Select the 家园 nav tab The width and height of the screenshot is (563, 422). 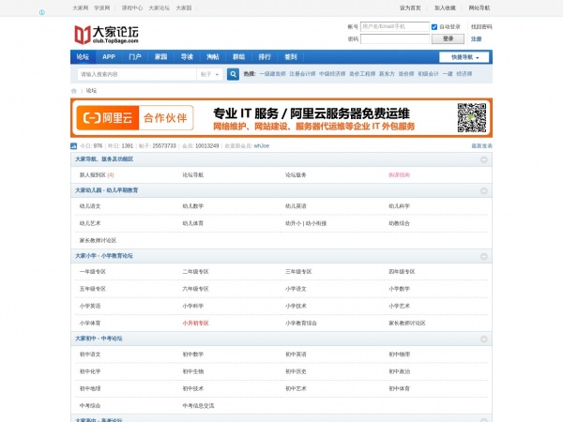pyautogui.click(x=160, y=56)
